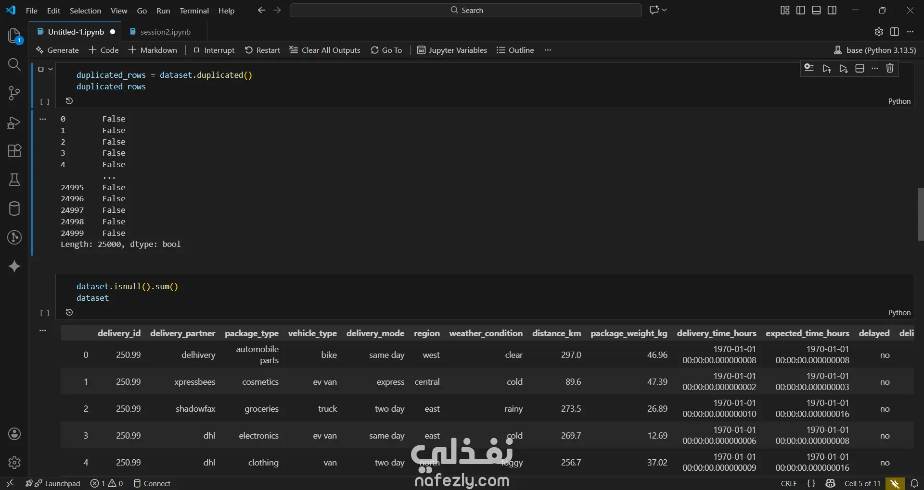
Task: Open the Manage gear in activity bar
Action: 14,463
